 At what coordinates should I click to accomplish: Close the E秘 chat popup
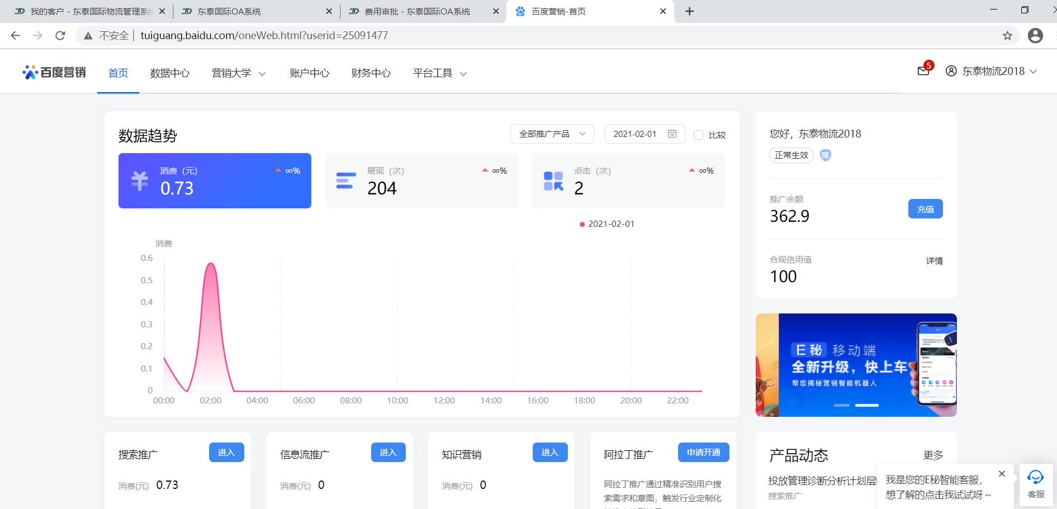1002,474
